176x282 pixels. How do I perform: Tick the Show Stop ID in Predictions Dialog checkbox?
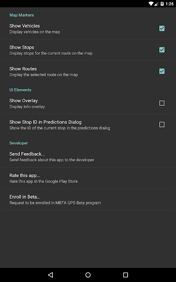click(162, 125)
